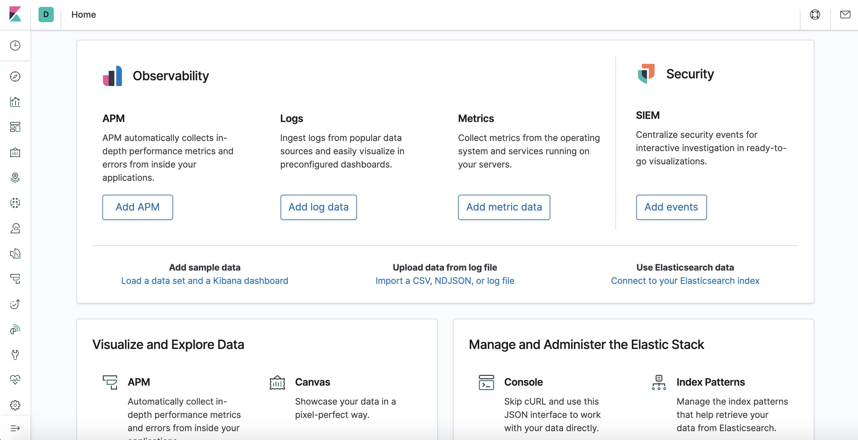858x440 pixels.
Task: Click Add events under SIEM
Action: click(671, 207)
